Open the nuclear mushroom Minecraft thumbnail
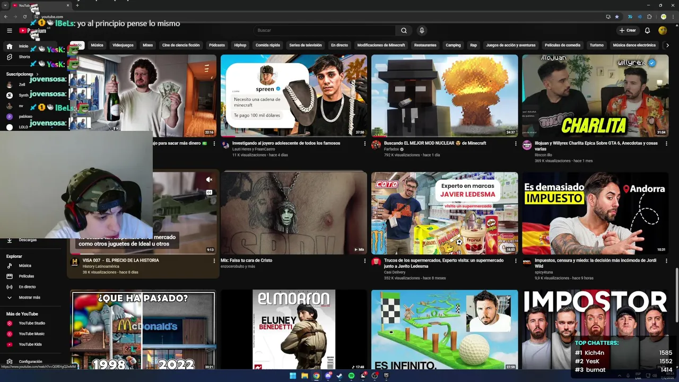The image size is (679, 382). tap(445, 95)
